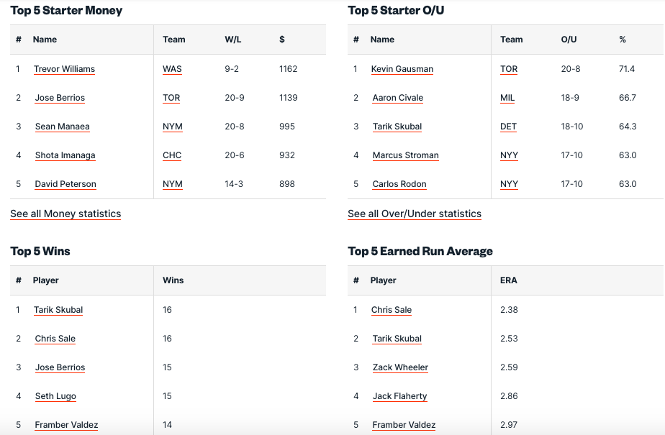Click See all Money statistics link
This screenshot has height=435, width=665.
pyautogui.click(x=65, y=214)
